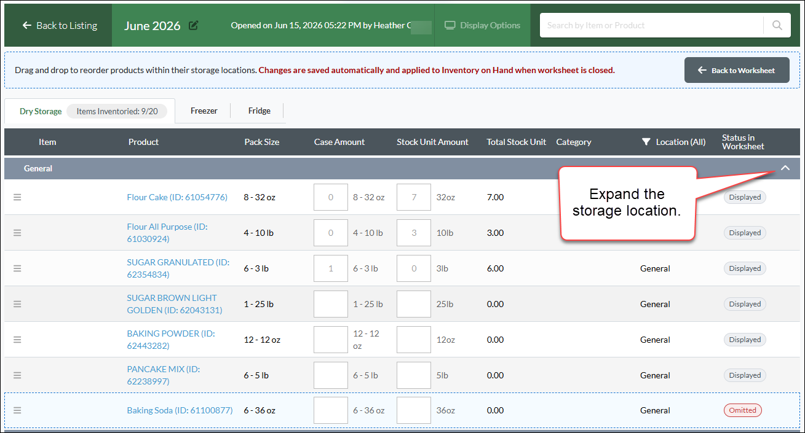805x433 pixels.
Task: Click Displayed status badge for Flour Cake
Action: tap(745, 197)
